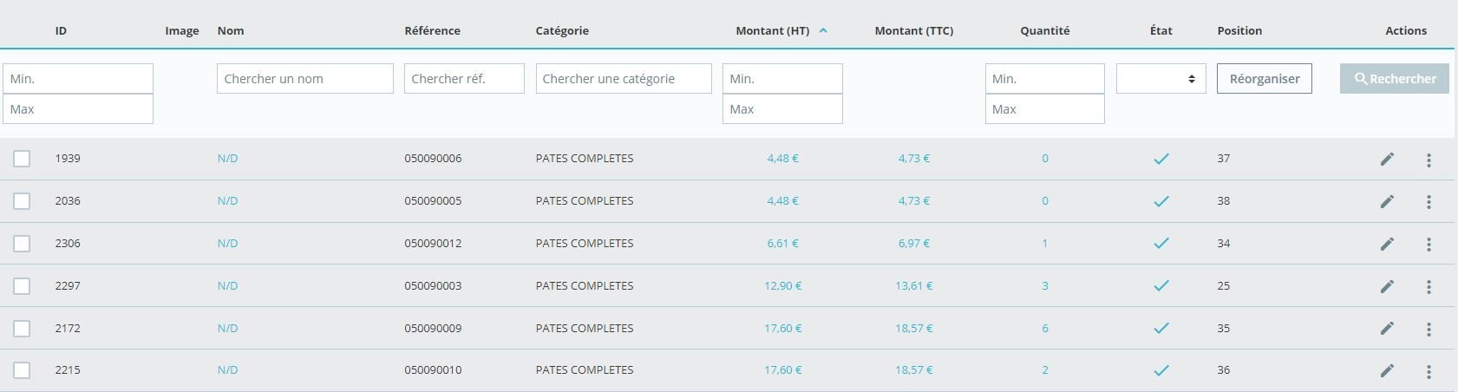
Task: Focus the Chercher un nom field
Action: coord(305,78)
